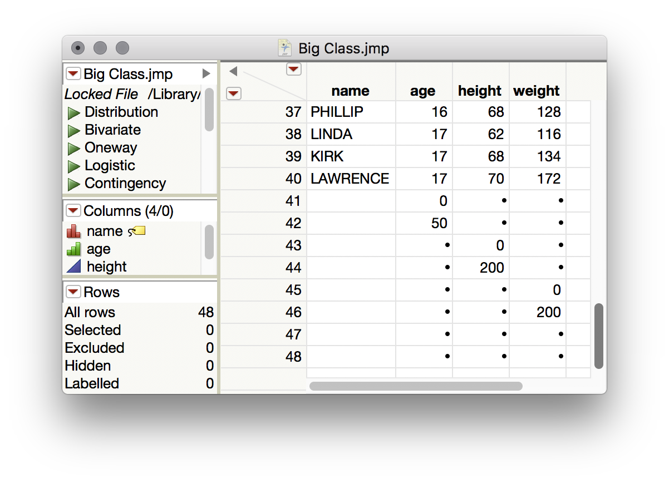Open the Big Class.jmp red triangle menu

pos(73,74)
